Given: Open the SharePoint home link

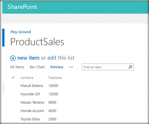Looking at the screenshot, I should pos(22,7).
